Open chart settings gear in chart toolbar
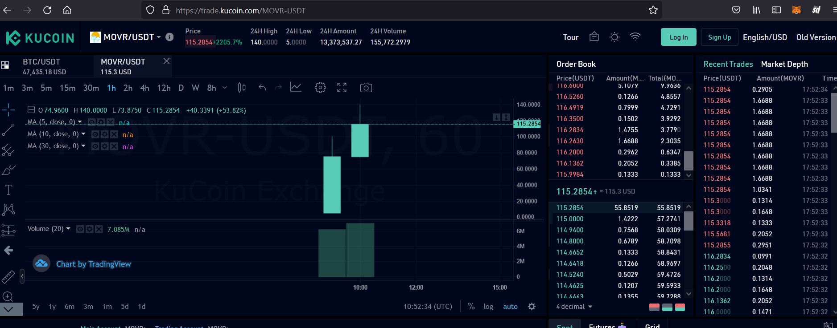The image size is (837, 328). 320,88
